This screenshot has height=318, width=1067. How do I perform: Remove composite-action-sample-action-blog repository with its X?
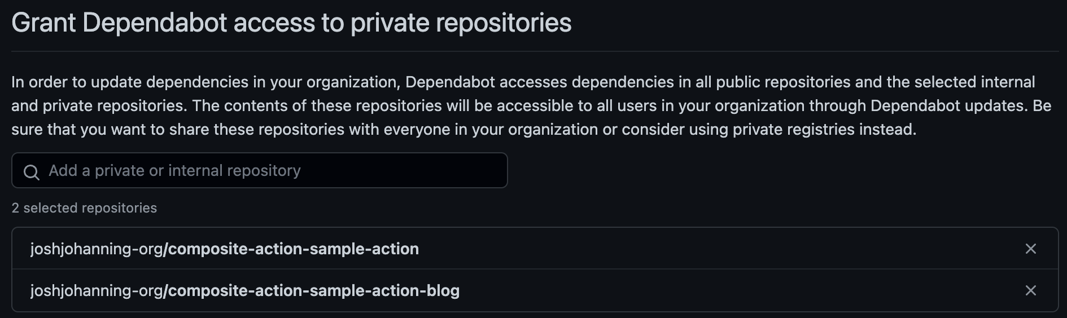coord(1030,290)
